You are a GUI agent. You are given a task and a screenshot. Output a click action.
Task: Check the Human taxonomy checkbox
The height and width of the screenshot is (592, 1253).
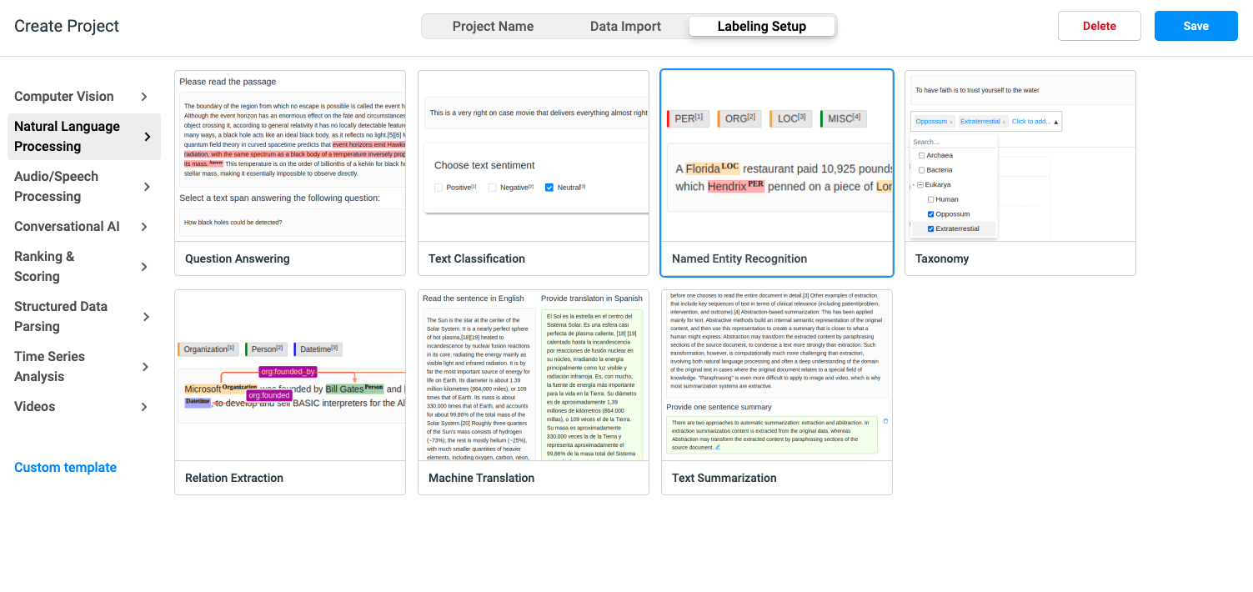(931, 199)
